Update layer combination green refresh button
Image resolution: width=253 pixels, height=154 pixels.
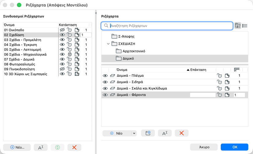pyautogui.click(x=57, y=147)
